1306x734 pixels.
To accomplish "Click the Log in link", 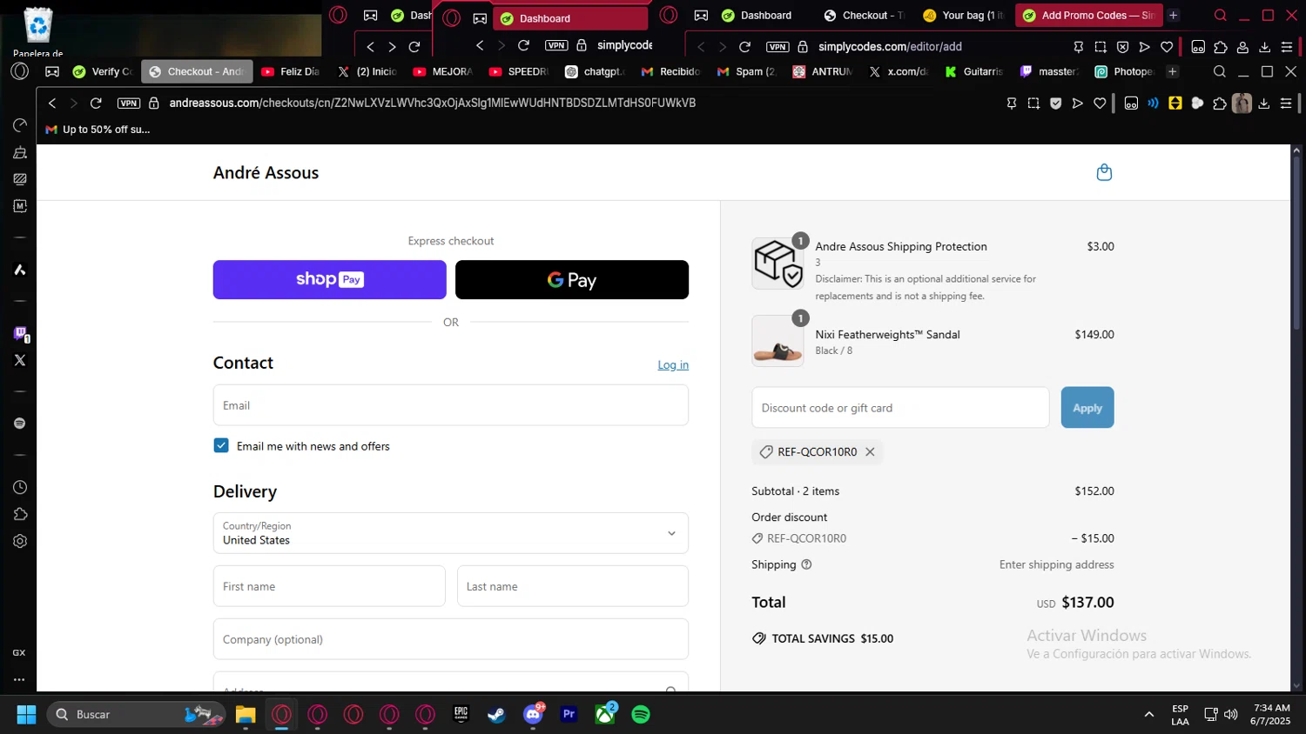I will (x=673, y=365).
